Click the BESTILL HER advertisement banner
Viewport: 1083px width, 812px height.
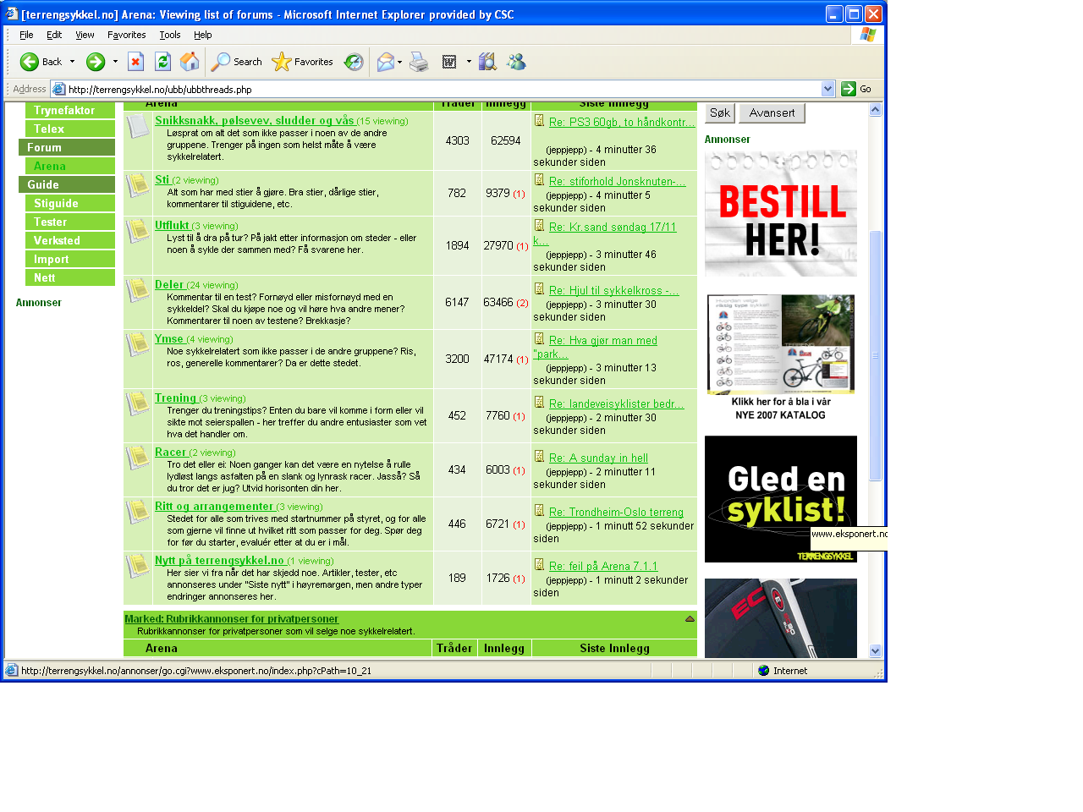click(x=780, y=214)
